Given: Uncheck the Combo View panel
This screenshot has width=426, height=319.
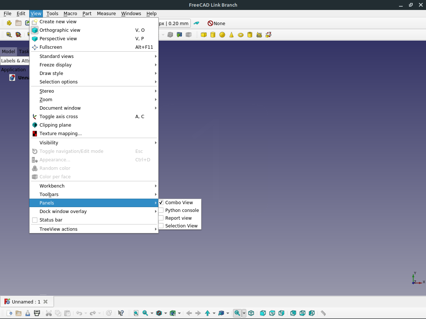Looking at the screenshot, I should point(179,202).
